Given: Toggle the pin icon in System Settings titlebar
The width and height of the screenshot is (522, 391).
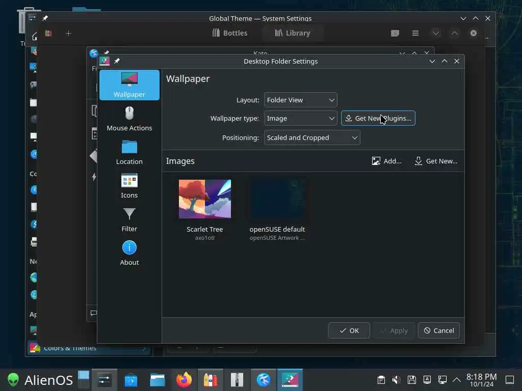Looking at the screenshot, I should click(45, 18).
